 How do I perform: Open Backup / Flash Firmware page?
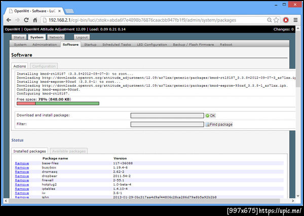194,45
